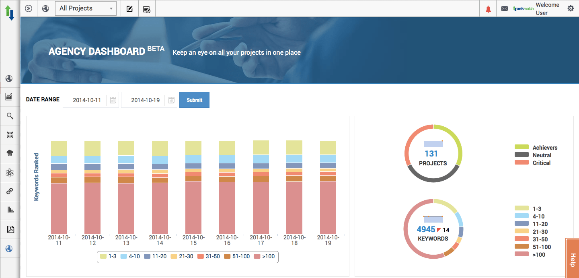
Task: Toggle the "1-3" series in chart legend
Action: click(109, 256)
